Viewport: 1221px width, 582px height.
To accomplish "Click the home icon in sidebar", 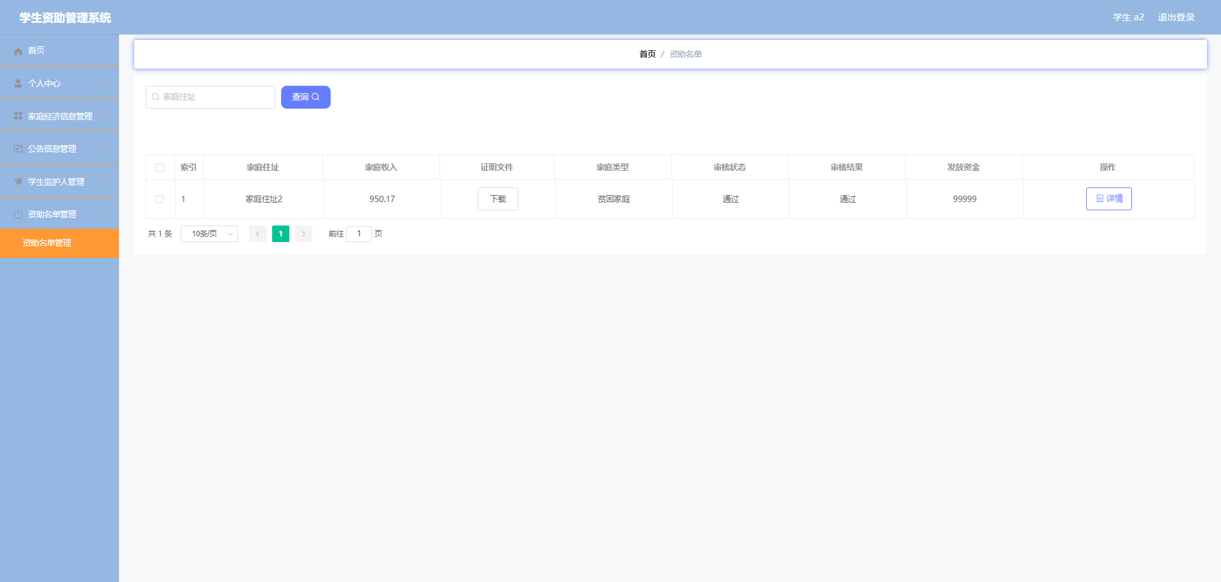I will (18, 51).
